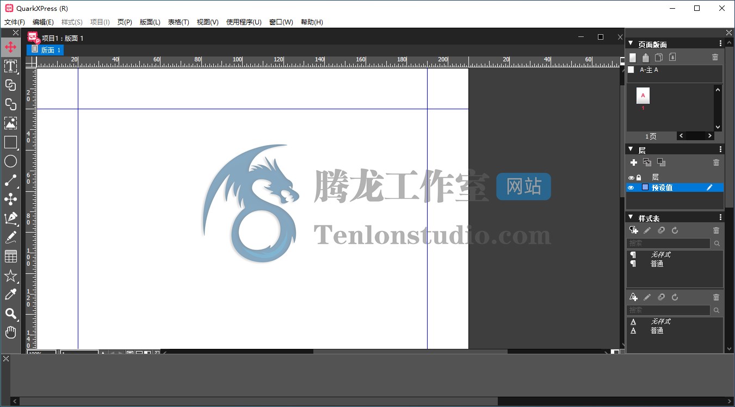Select the Rectangle Box tool
This screenshot has height=407, width=735.
[x=10, y=142]
